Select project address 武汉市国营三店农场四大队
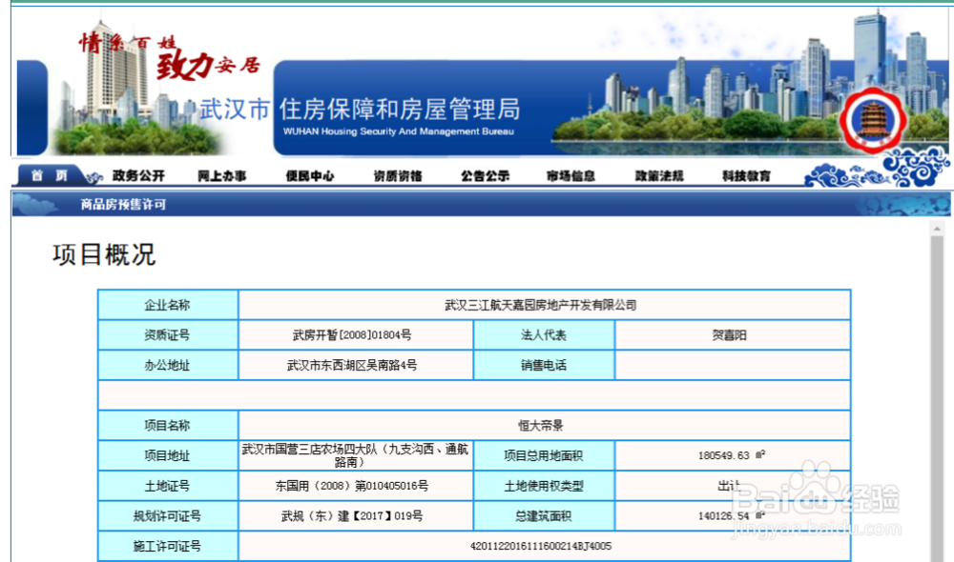Image resolution: width=954 pixels, height=562 pixels. coord(355,455)
